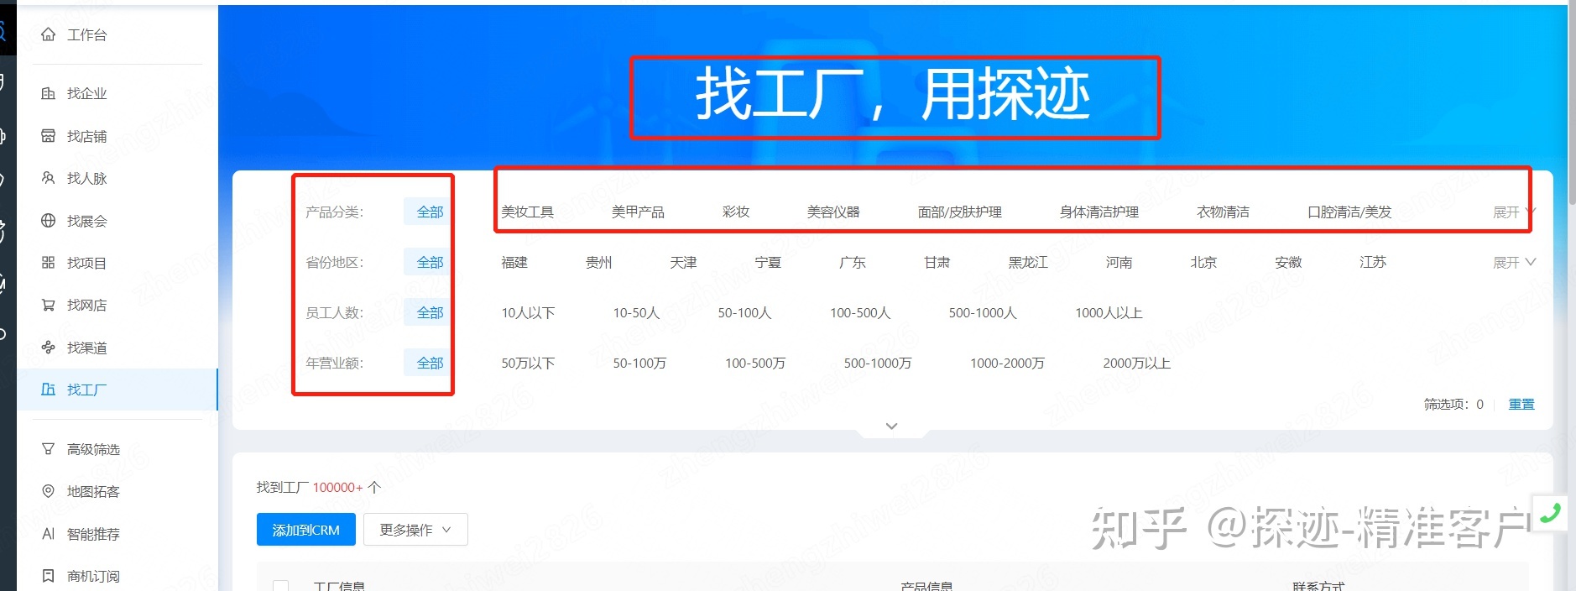Viewport: 1576px width, 591px height.
Task: Click the 重置 reset link
Action: [x=1521, y=405]
